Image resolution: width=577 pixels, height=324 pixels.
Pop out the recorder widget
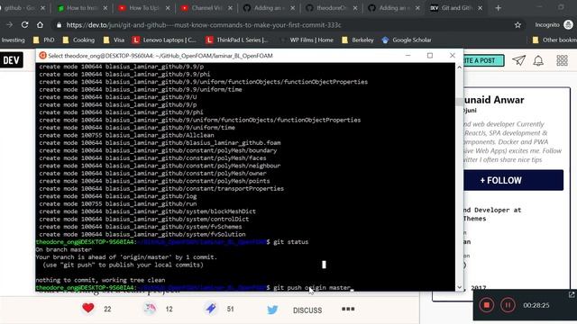click(x=572, y=294)
